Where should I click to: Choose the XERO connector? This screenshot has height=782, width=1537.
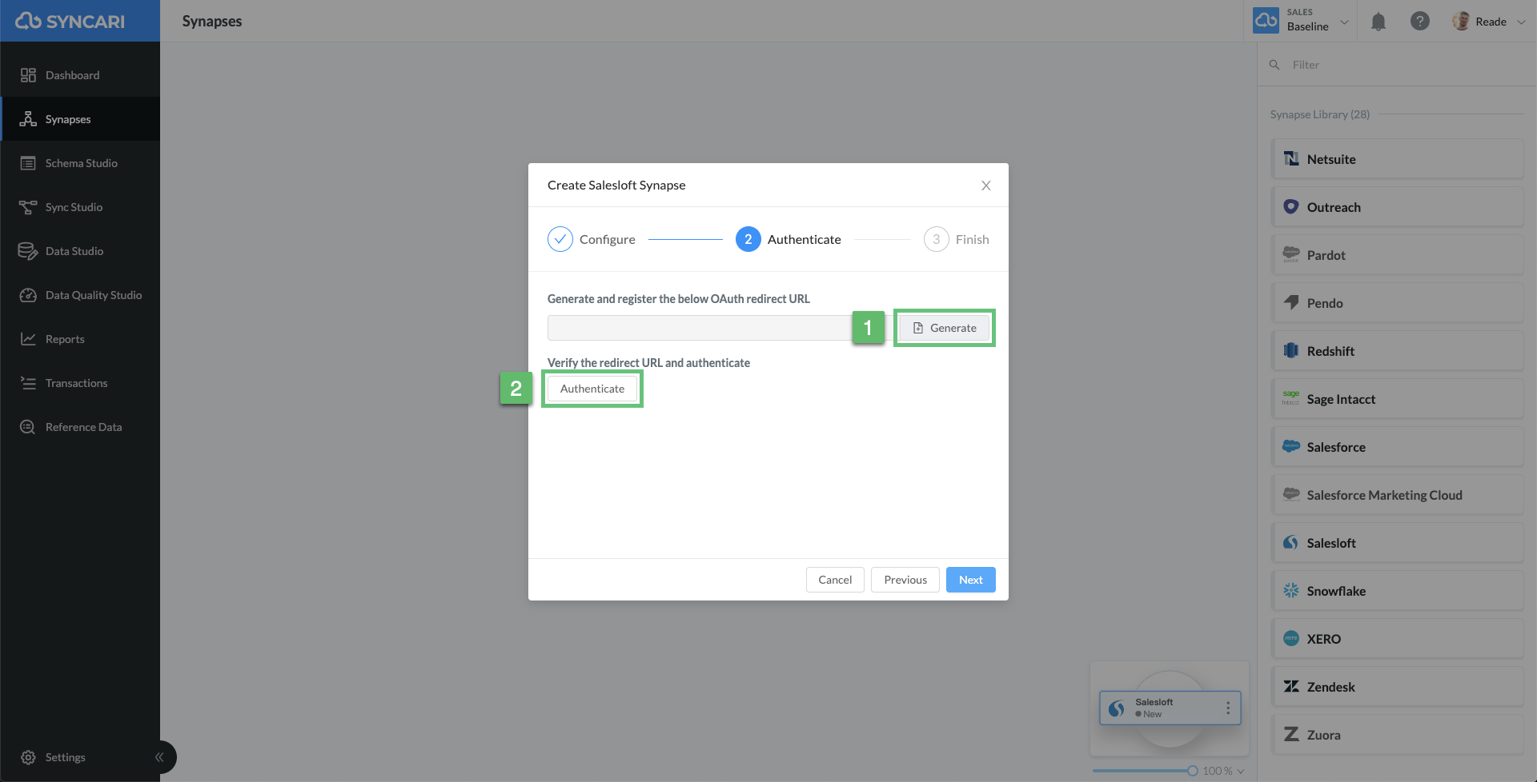(1397, 639)
